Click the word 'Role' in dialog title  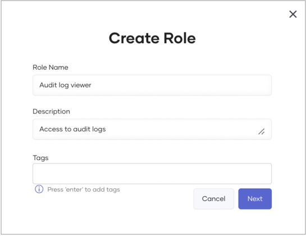tap(180, 38)
